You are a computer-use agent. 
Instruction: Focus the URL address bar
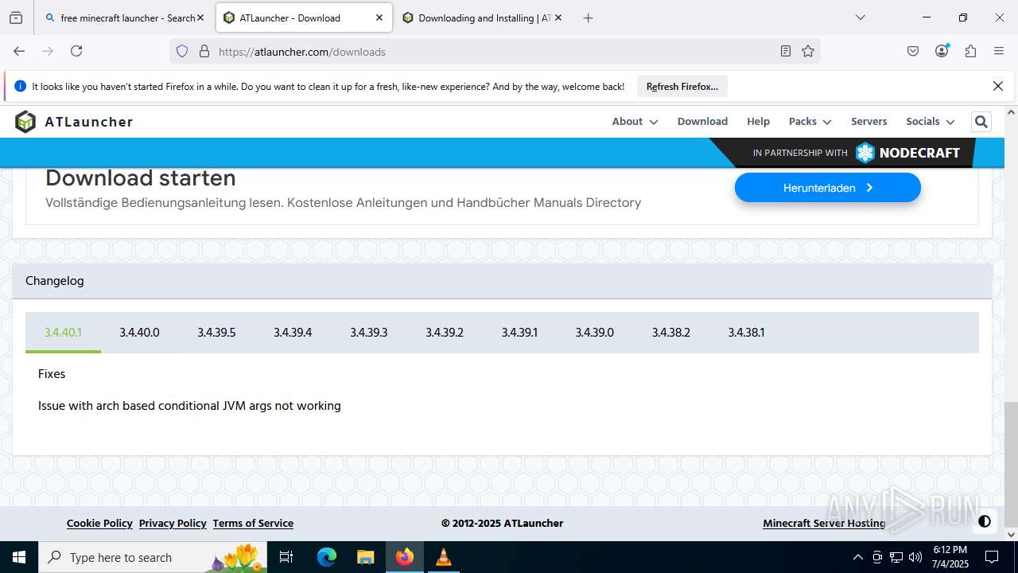[x=493, y=51]
